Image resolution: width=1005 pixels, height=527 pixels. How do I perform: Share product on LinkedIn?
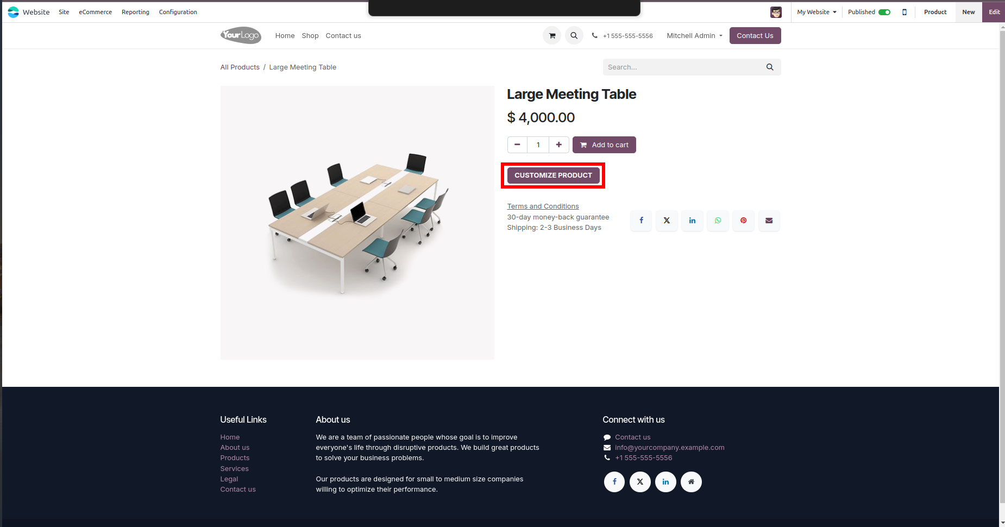pyautogui.click(x=692, y=221)
